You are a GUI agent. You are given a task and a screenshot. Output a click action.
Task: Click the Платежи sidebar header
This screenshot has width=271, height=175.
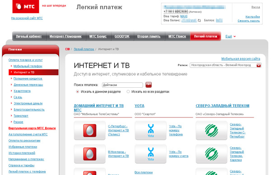[x=31, y=50]
